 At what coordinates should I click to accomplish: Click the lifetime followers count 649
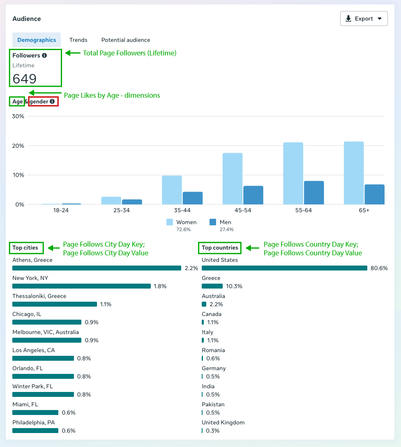coord(25,78)
